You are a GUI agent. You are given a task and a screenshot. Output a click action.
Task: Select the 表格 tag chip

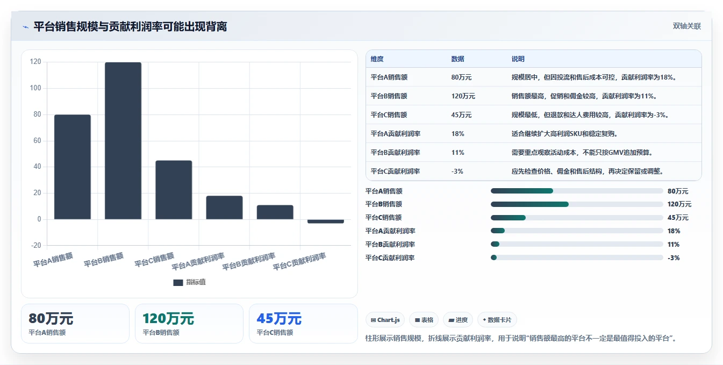pyautogui.click(x=424, y=320)
